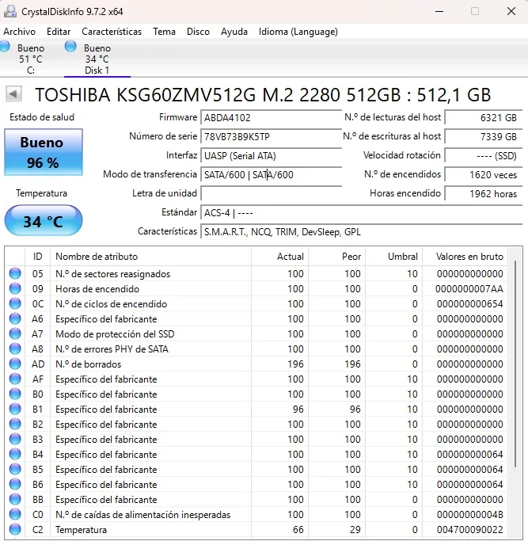Image resolution: width=528 pixels, height=541 pixels.
Task: Click the transfer mode field SATA/600 | SATA/600
Action: click(x=271, y=174)
